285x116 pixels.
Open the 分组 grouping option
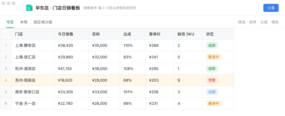coord(264,22)
